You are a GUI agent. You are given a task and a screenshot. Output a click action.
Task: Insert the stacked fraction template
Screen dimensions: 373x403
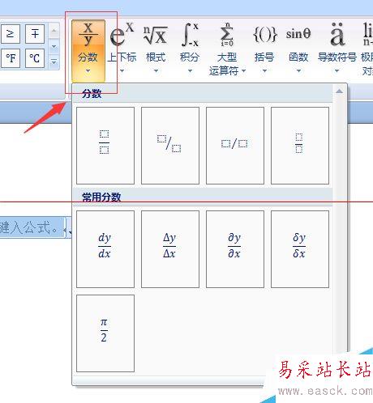pyautogui.click(x=105, y=146)
